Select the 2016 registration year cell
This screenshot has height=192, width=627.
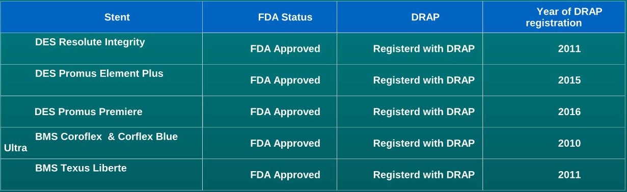554,112
